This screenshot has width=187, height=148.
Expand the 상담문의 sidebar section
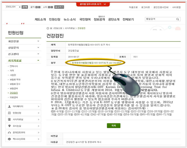coord(23,48)
